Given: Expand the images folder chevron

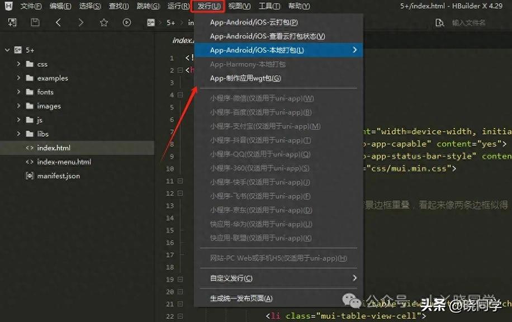Looking at the screenshot, I should [x=18, y=106].
